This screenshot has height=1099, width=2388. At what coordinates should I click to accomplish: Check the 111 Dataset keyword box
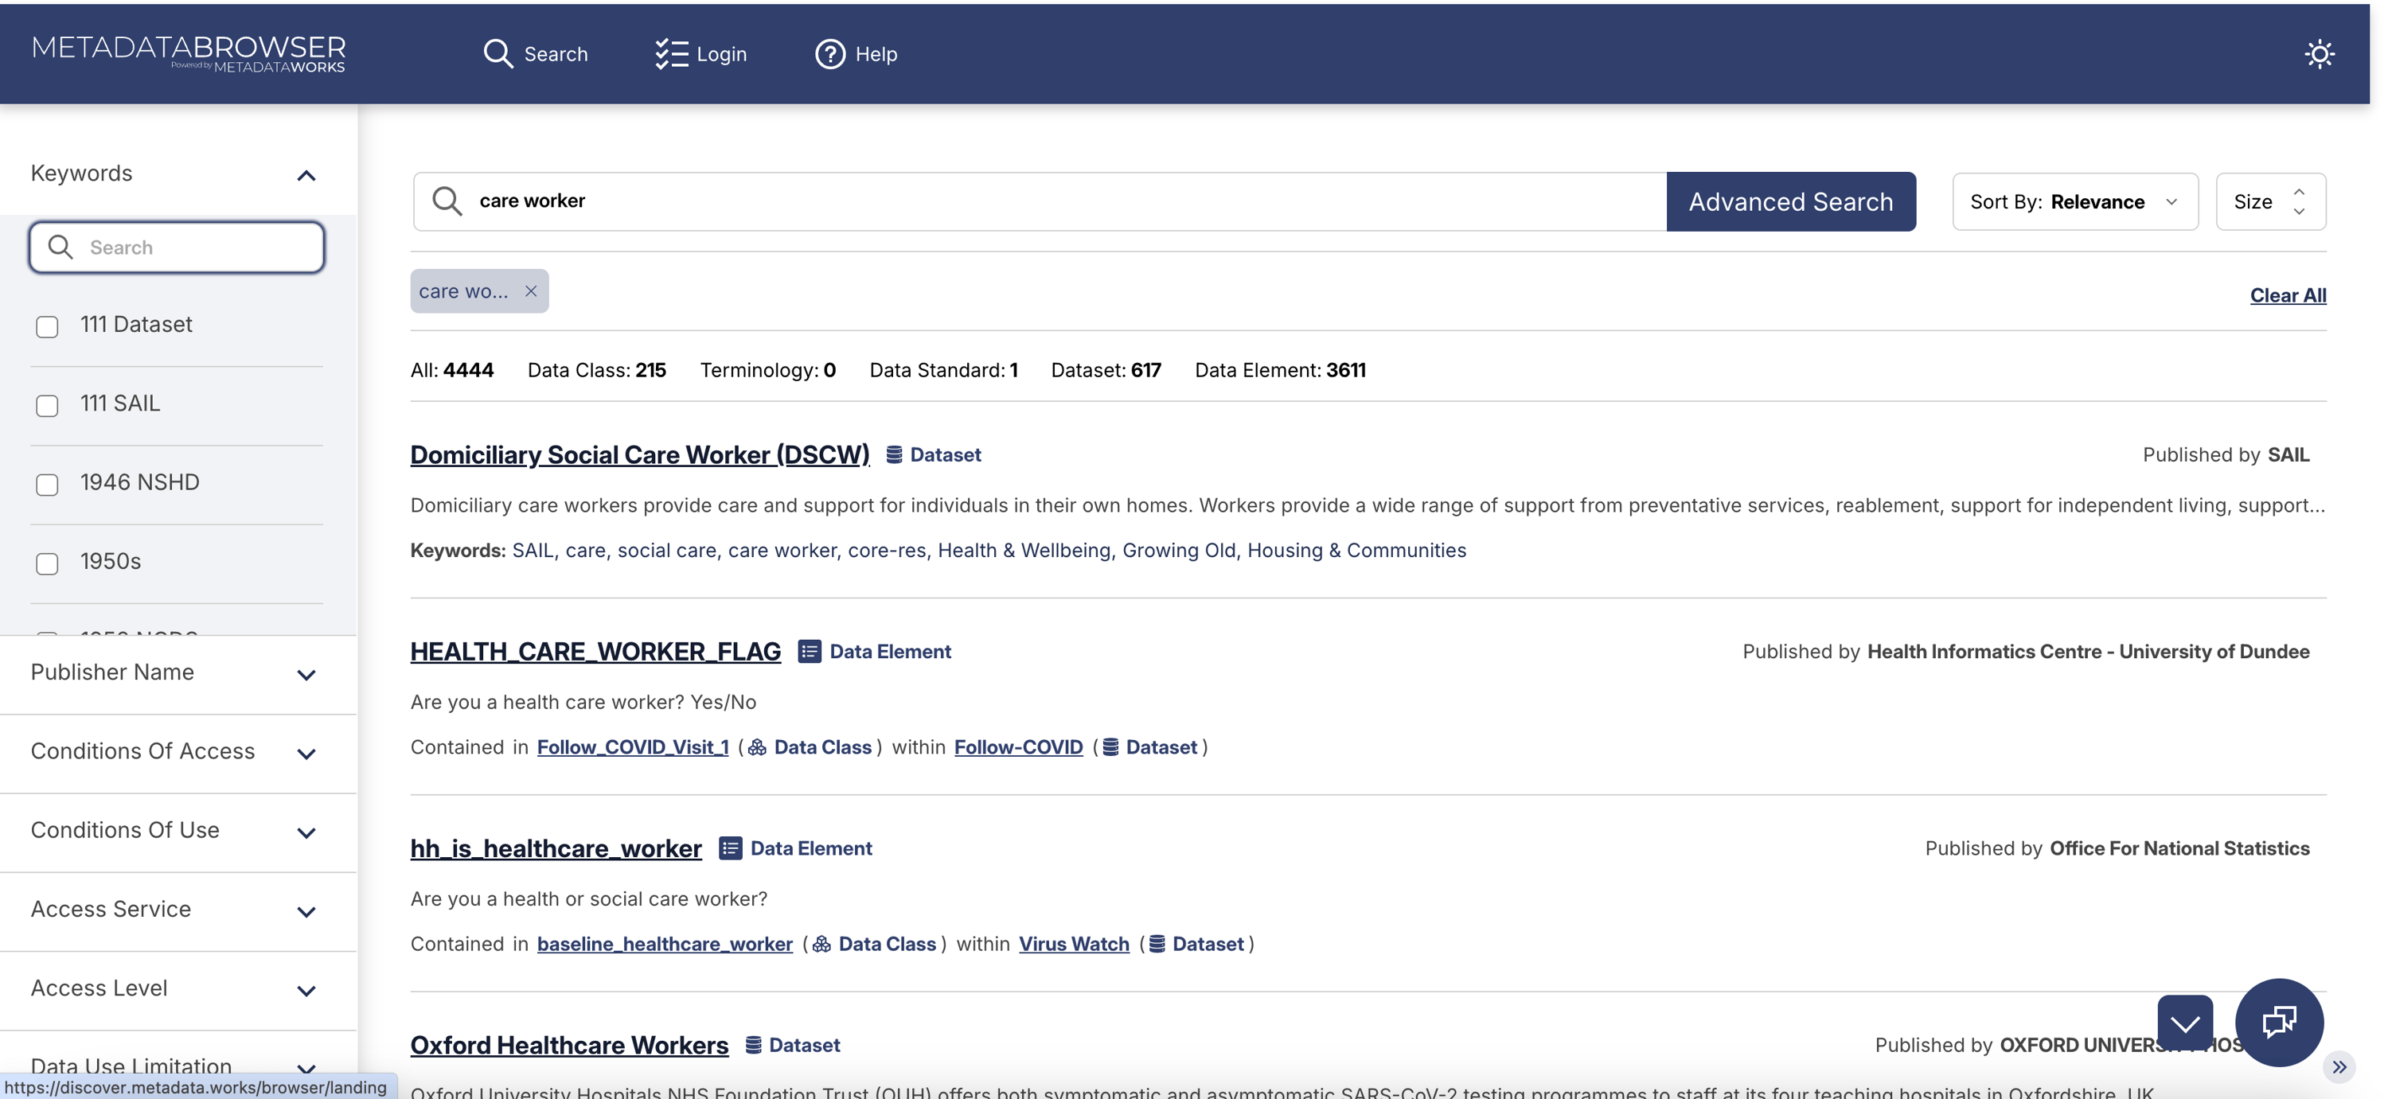tap(47, 326)
